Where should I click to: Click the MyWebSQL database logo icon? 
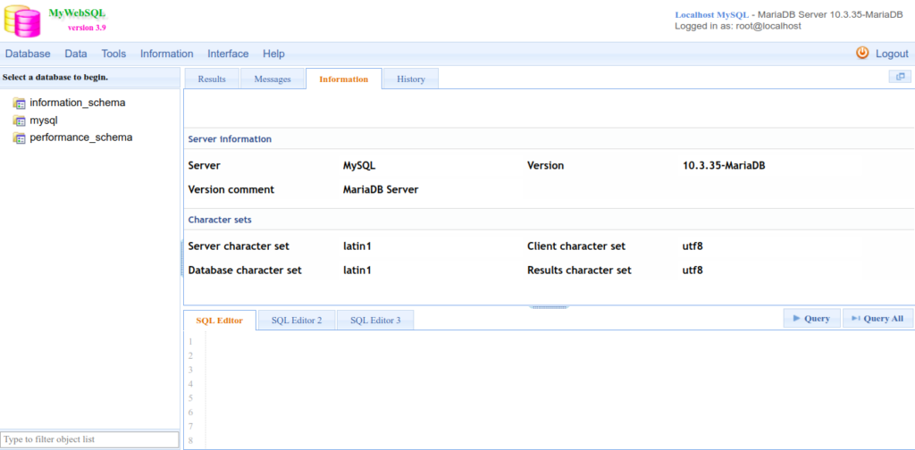(22, 20)
